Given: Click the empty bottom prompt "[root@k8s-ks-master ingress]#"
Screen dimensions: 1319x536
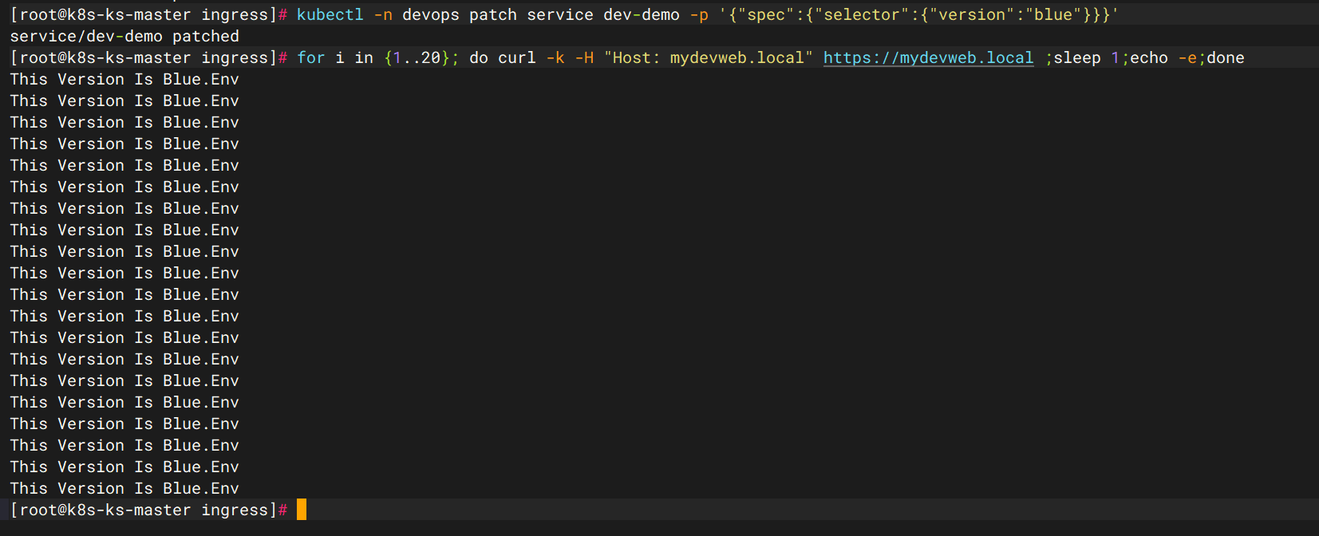Looking at the screenshot, I should [x=148, y=510].
